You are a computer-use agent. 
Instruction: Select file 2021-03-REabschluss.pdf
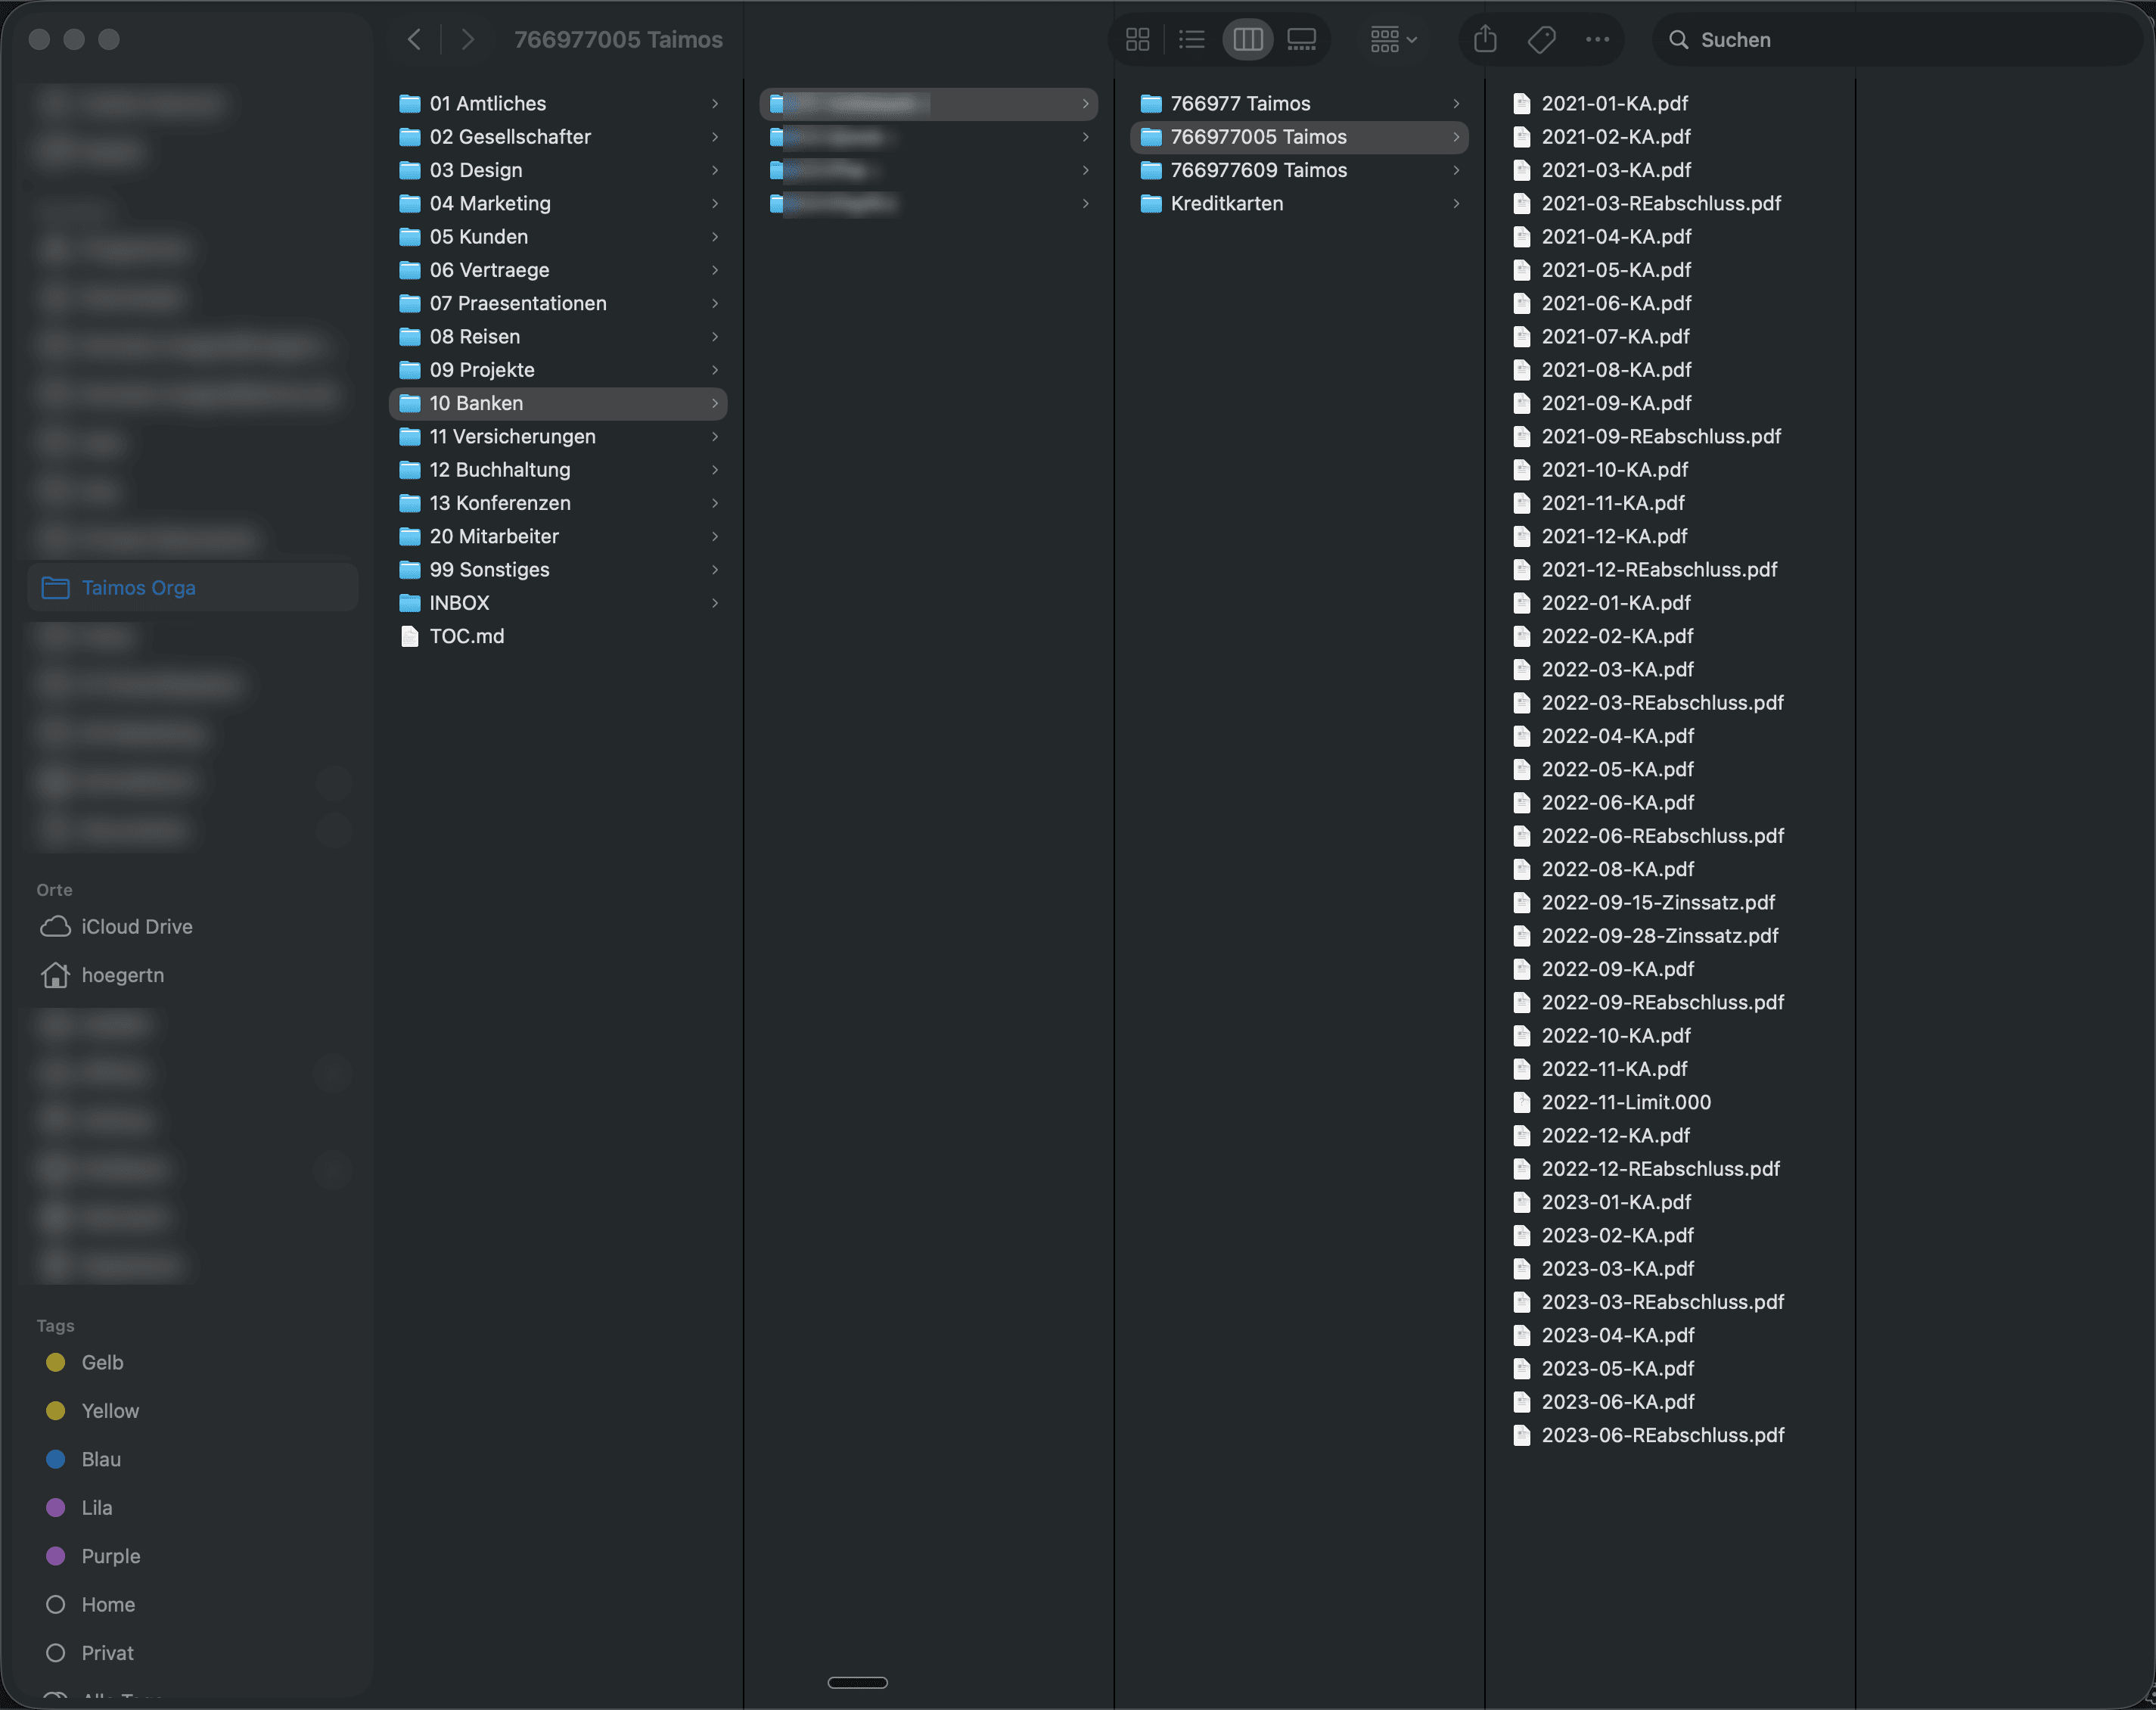1670,203
